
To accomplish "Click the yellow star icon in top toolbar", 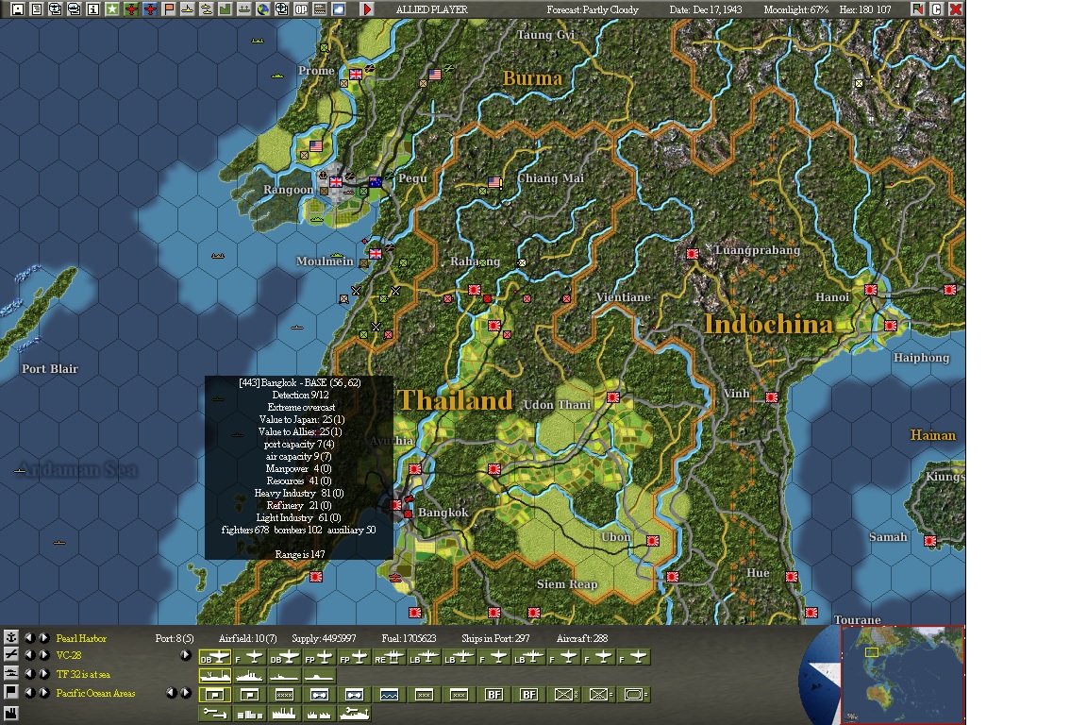I will pos(111,9).
